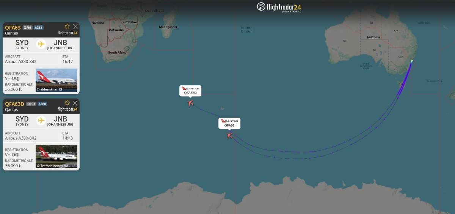Click the SYD Sydney origin in QFA63 panel

click(22, 45)
